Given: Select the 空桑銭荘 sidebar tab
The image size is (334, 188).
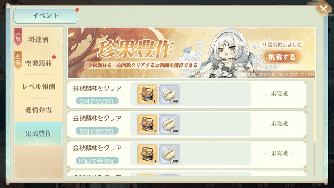Looking at the screenshot, I should click(x=38, y=63).
